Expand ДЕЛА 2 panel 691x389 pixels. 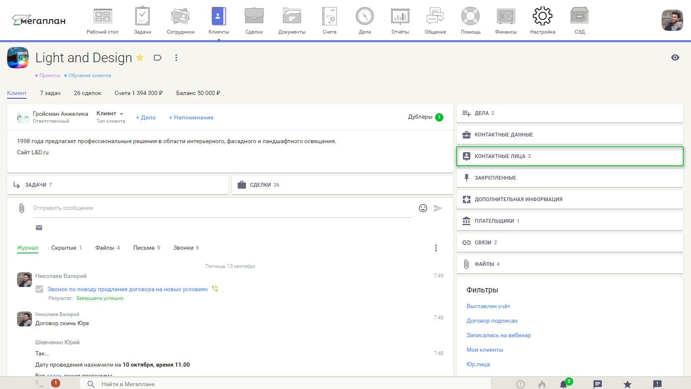pyautogui.click(x=569, y=113)
